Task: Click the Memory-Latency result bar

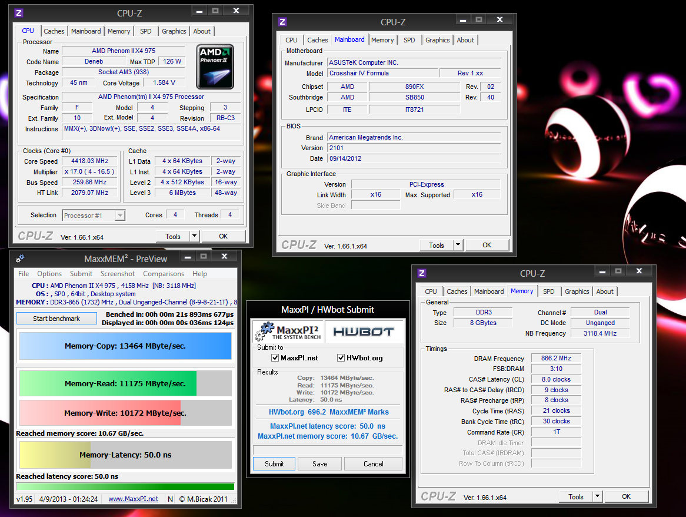Action: tap(125, 455)
